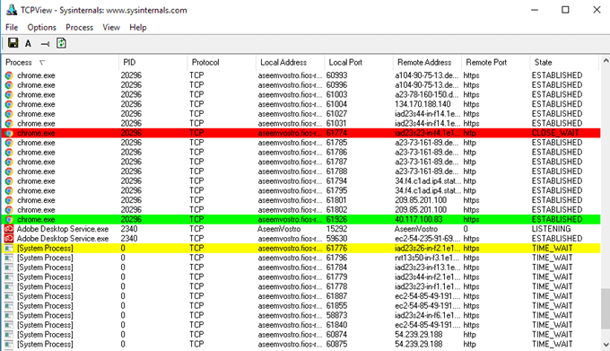Select local port 59630 cell
The image size is (610, 351).
[x=337, y=239]
